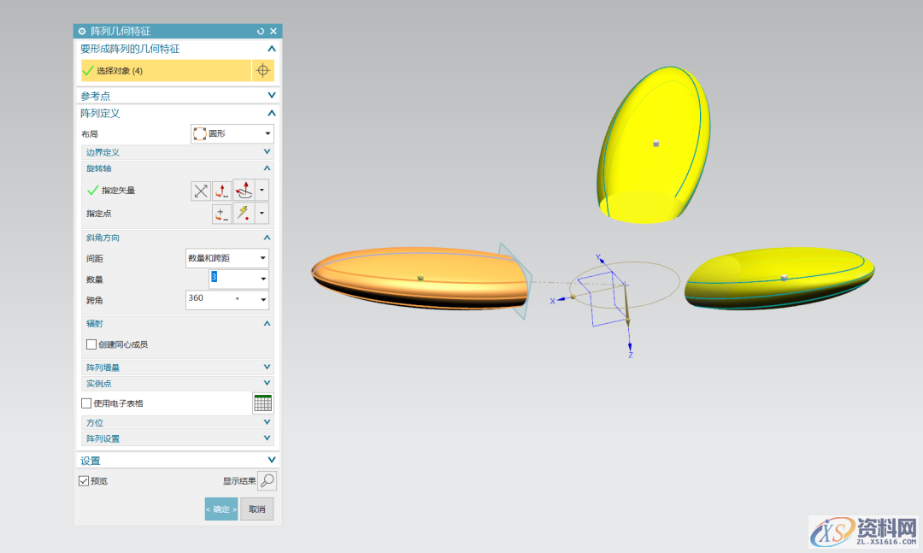
Task: Check the 使用电子表格 checkbox
Action: (86, 403)
